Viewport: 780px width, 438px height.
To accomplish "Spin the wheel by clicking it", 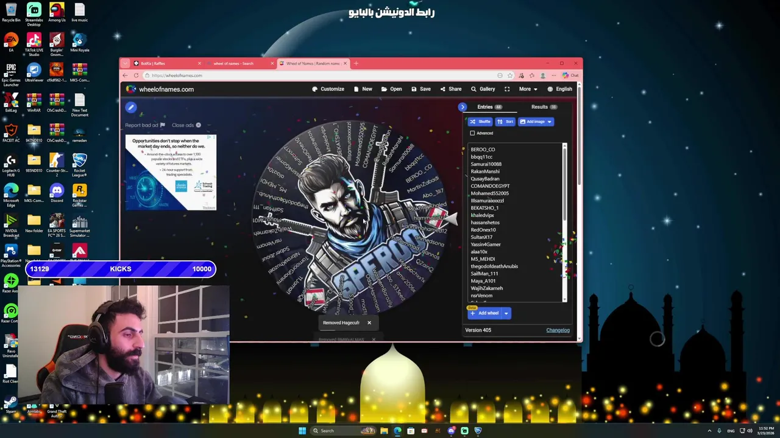I will pos(350,219).
